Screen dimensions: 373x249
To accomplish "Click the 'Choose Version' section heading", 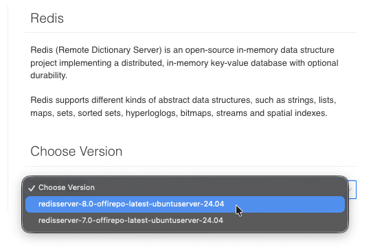I will tap(76, 152).
